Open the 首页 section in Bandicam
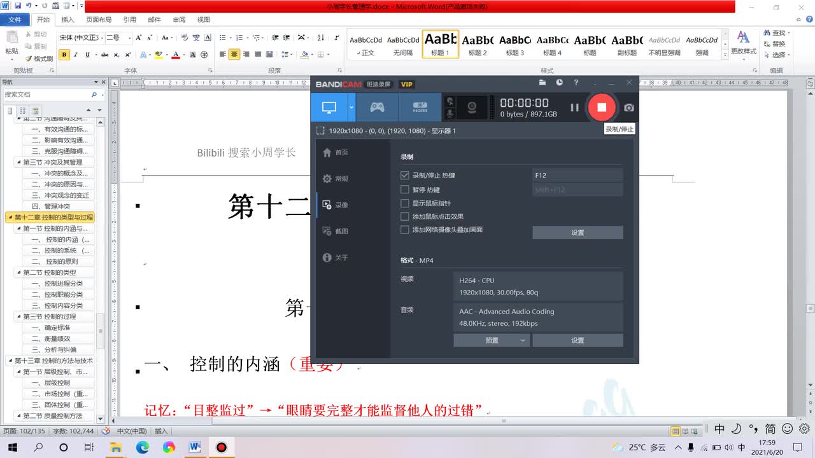 tap(336, 153)
